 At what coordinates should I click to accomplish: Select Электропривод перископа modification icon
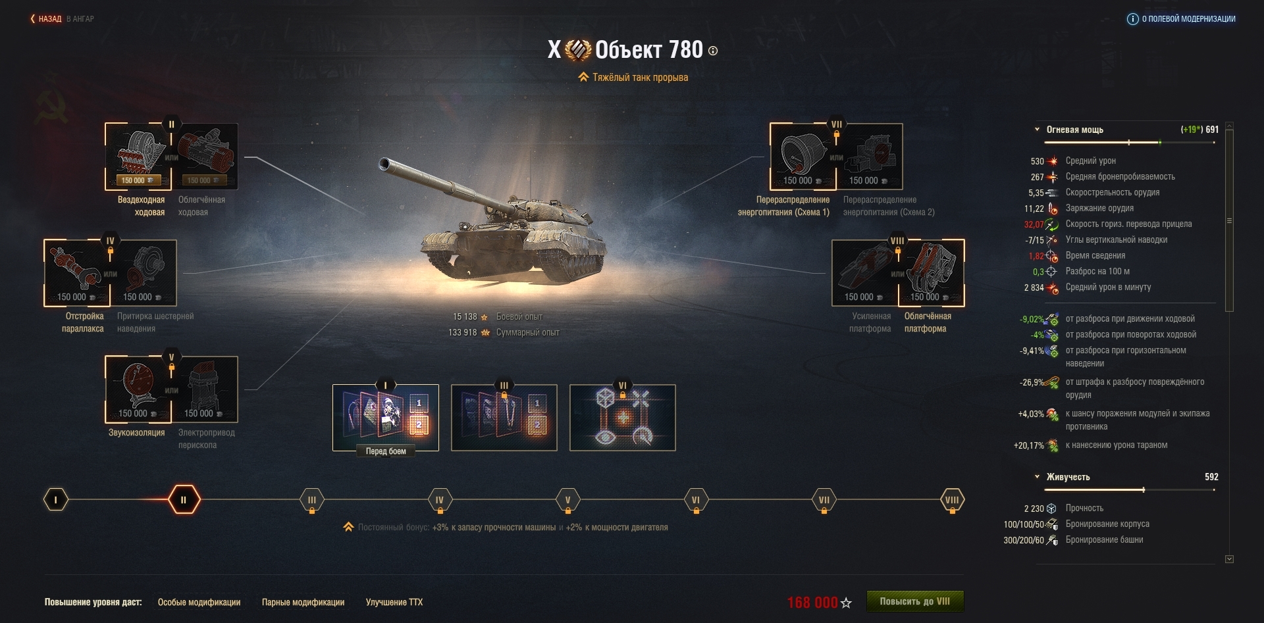(205, 389)
